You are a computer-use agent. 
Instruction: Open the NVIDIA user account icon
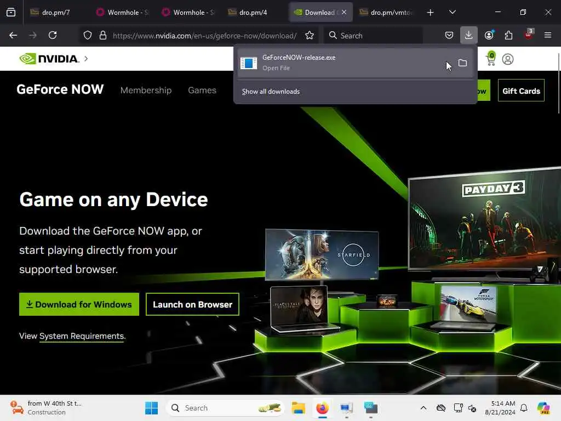point(508,59)
